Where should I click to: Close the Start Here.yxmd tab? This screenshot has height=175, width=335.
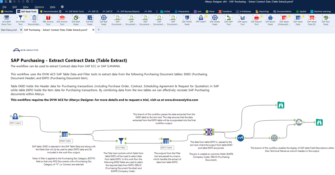click(21, 30)
